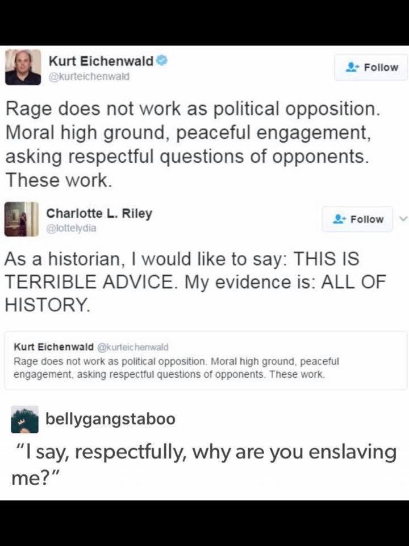Click the @kurteichenwald handle under the top name
This screenshot has width=409, height=546.
89,75
